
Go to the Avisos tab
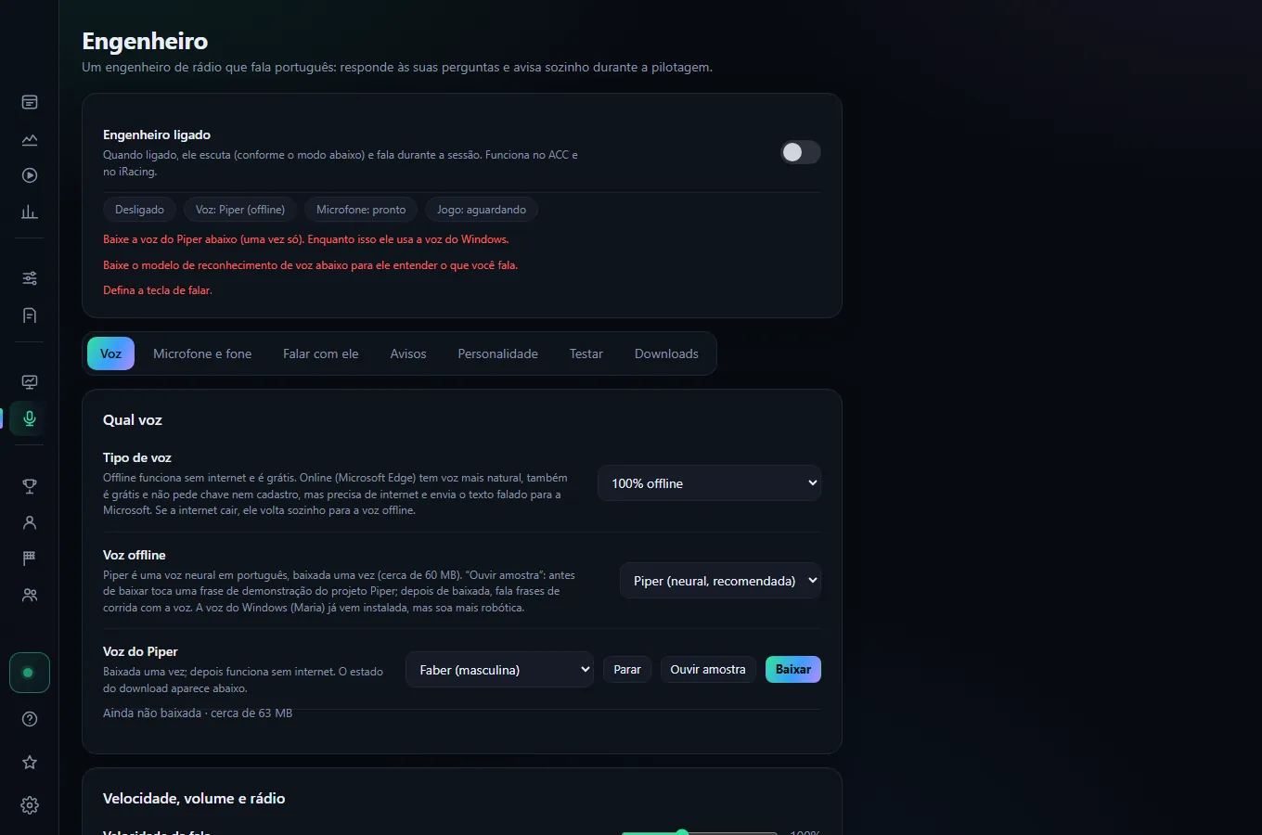408,353
